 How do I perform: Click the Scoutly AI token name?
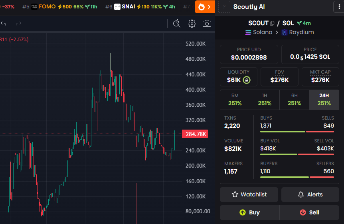coord(249,7)
